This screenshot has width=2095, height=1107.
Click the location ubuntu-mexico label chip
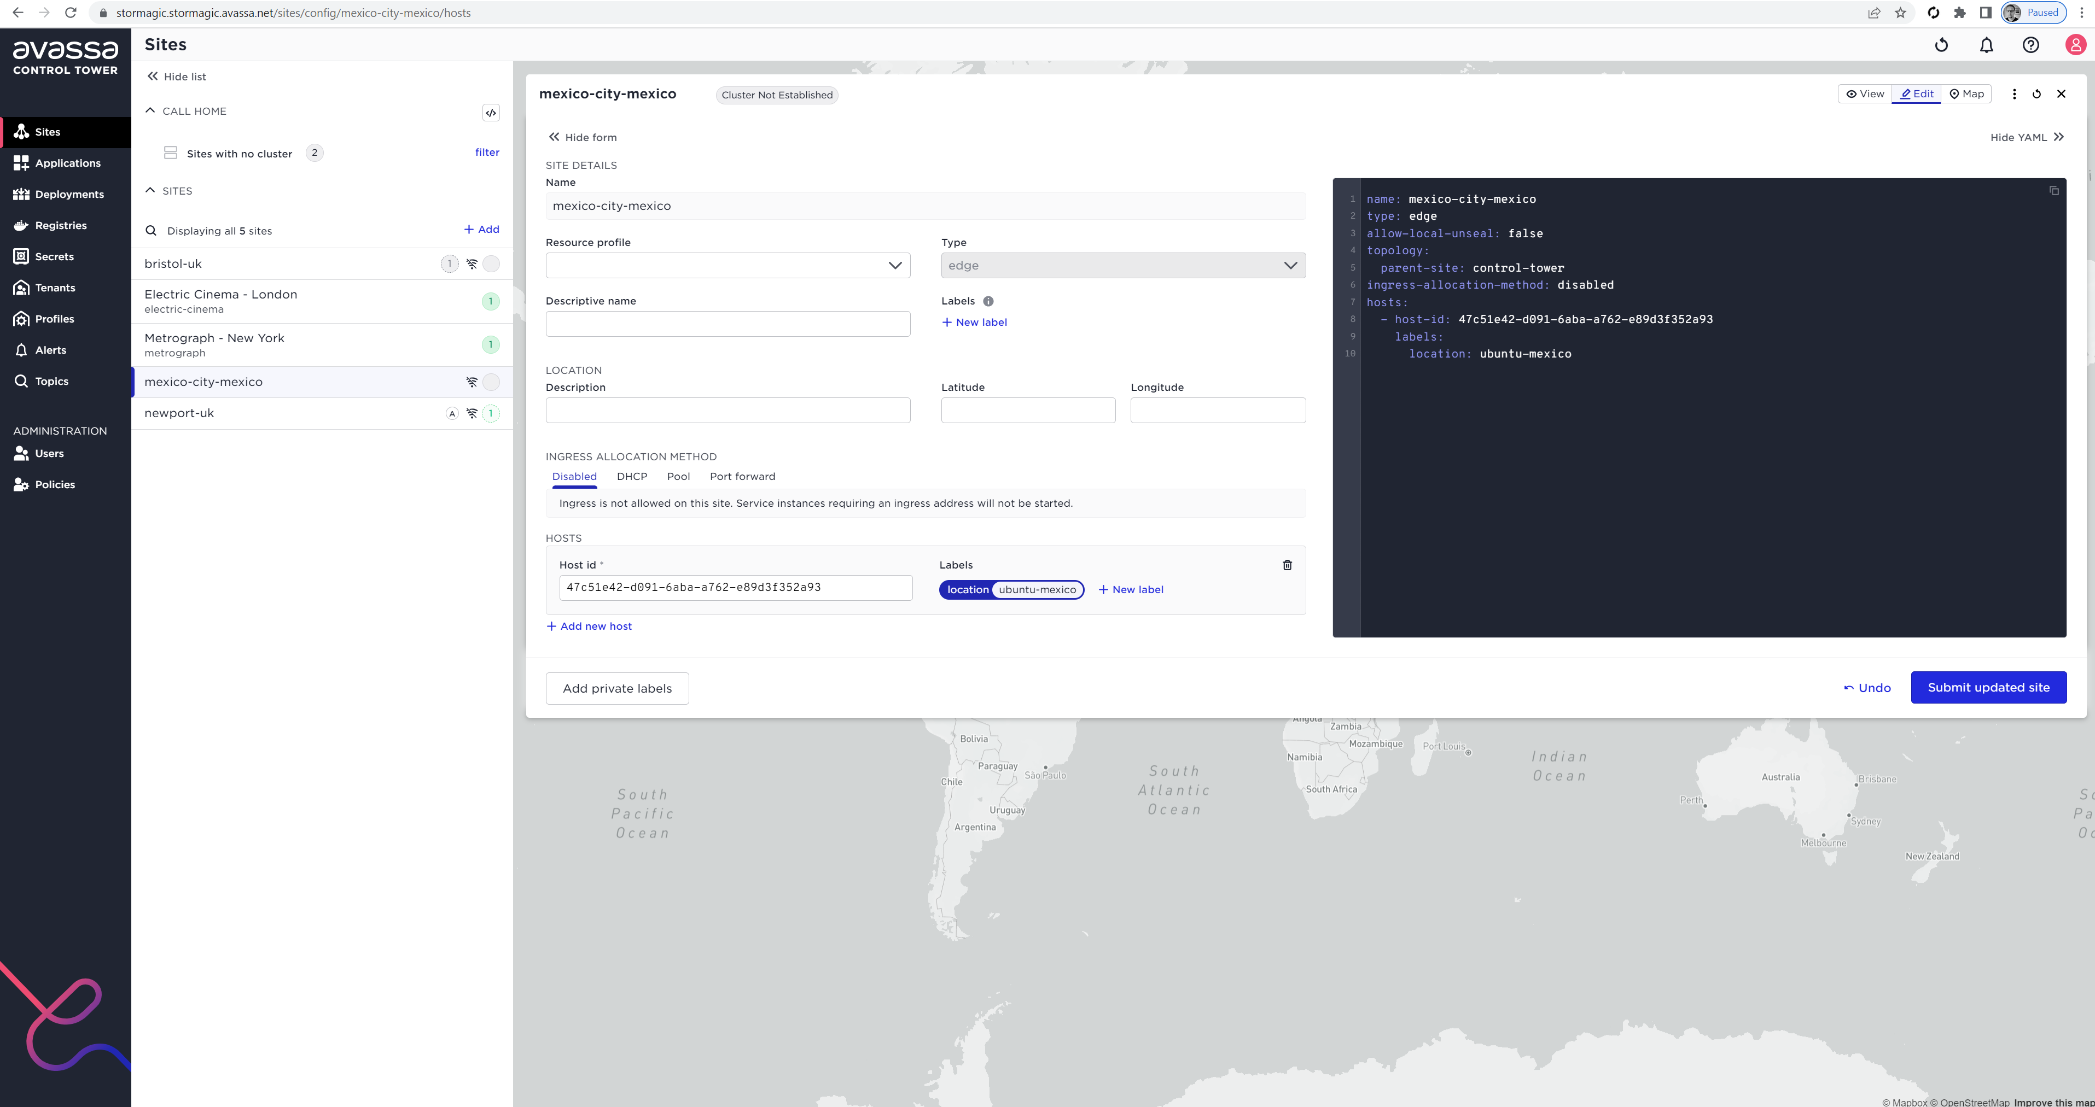[1012, 590]
